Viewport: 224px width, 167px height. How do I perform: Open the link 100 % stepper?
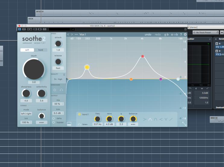pyautogui.click(x=26, y=122)
